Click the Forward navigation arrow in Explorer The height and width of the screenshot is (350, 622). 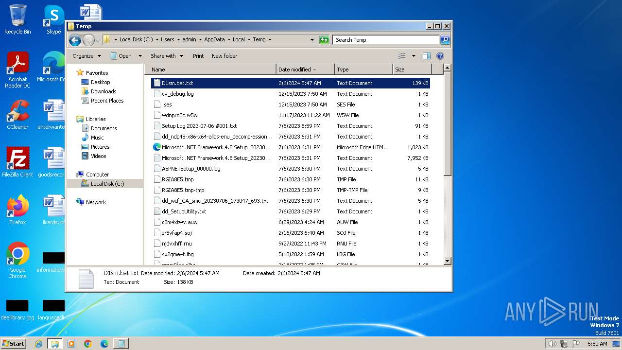coord(88,40)
